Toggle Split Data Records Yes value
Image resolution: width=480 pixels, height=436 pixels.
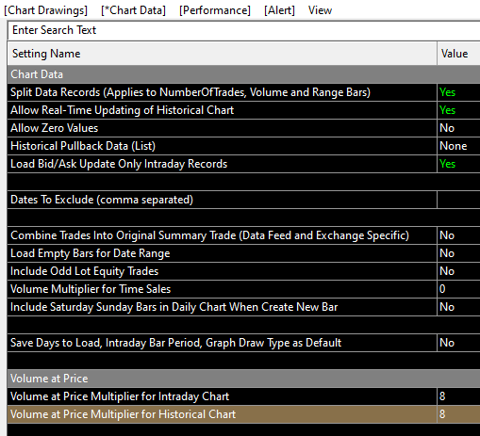tap(458, 92)
